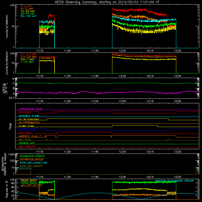Image resolution: width=202 pixels, height=202 pixels.
Task: Select the B flare-class tick label
Action: pos(14,89)
